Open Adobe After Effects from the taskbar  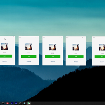point(16,103)
